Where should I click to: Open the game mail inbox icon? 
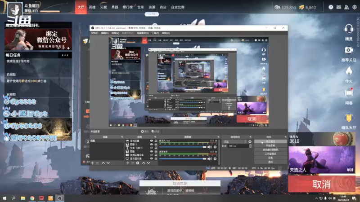pyautogui.click(x=339, y=7)
